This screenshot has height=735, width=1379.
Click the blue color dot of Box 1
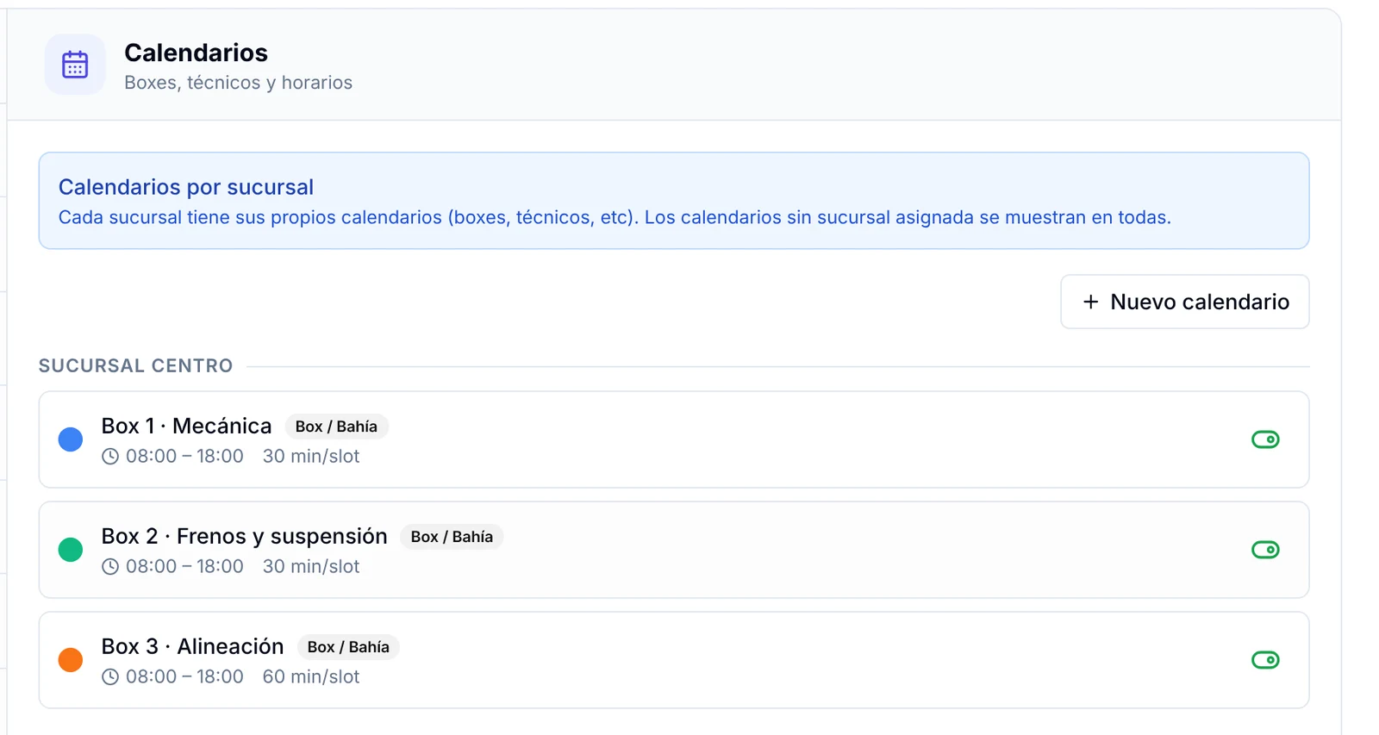click(71, 439)
